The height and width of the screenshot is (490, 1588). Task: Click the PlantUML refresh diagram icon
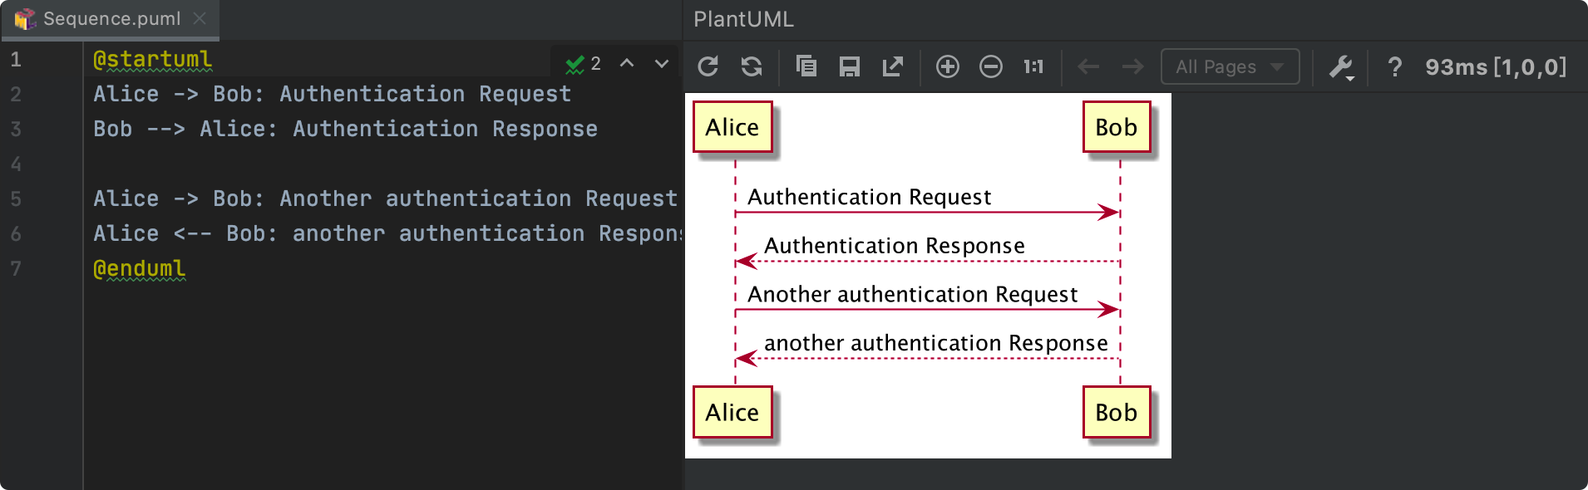[708, 66]
